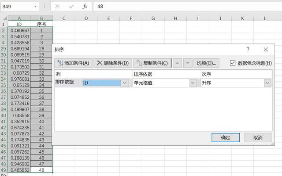Click cell with value 0.370192

coord(19,91)
